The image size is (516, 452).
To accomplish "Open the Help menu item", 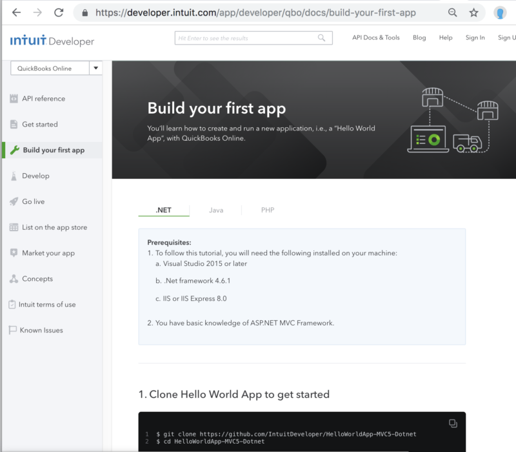I will [x=446, y=37].
